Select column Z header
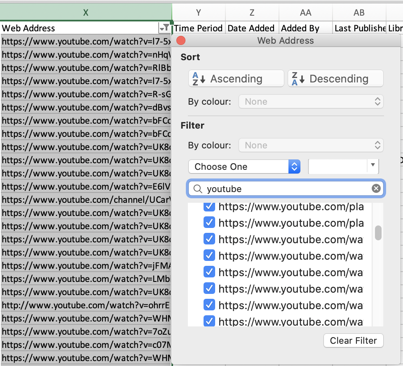The image size is (403, 366). pyautogui.click(x=252, y=12)
